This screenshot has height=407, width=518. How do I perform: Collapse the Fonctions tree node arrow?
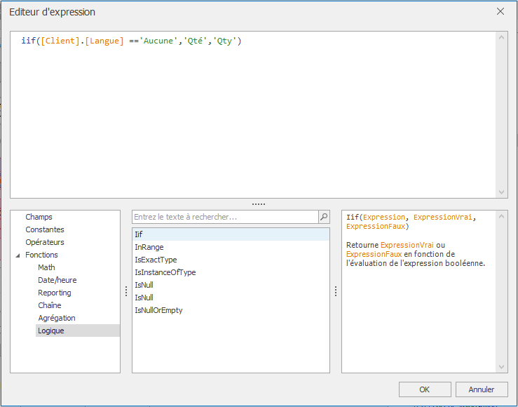click(18, 255)
